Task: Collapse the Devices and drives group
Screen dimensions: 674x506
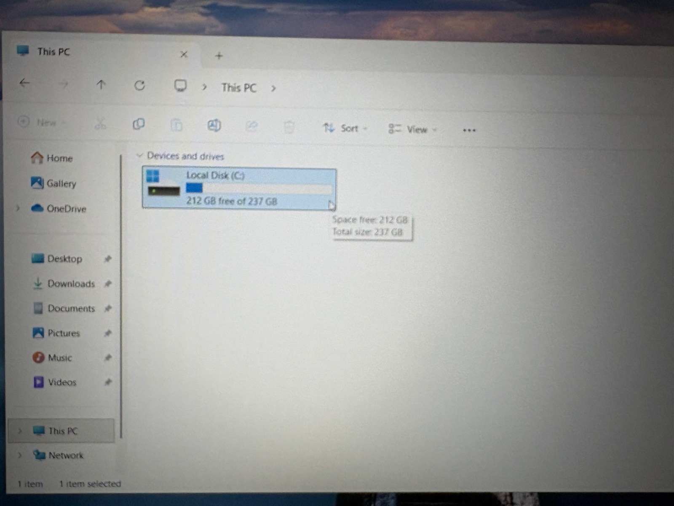Action: (139, 156)
